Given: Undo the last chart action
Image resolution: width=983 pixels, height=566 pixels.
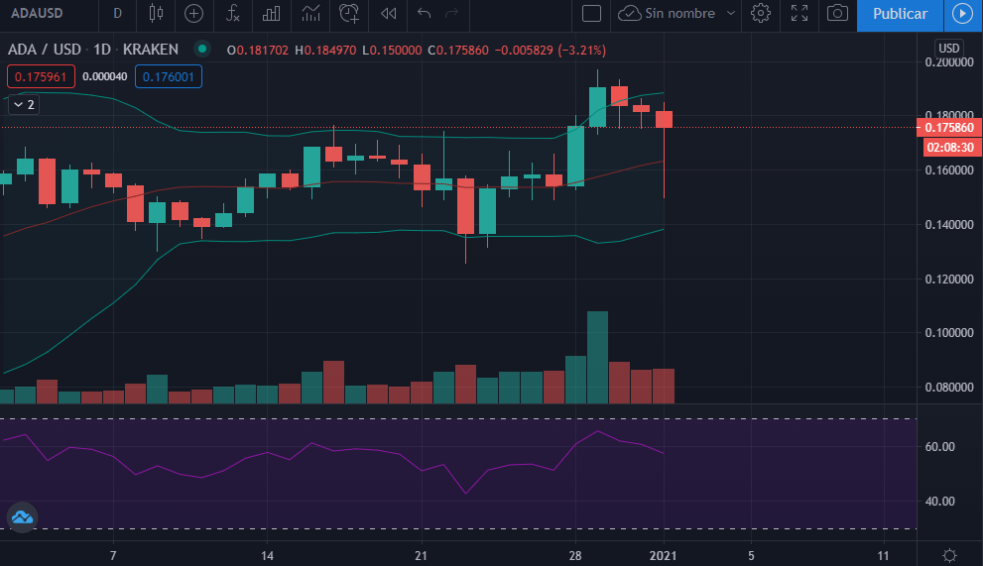Looking at the screenshot, I should click(x=425, y=13).
